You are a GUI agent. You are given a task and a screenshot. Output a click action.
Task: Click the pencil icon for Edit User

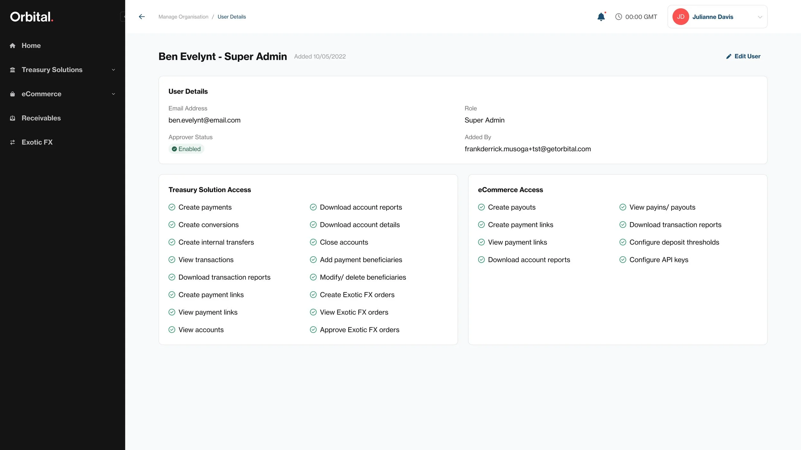click(729, 56)
